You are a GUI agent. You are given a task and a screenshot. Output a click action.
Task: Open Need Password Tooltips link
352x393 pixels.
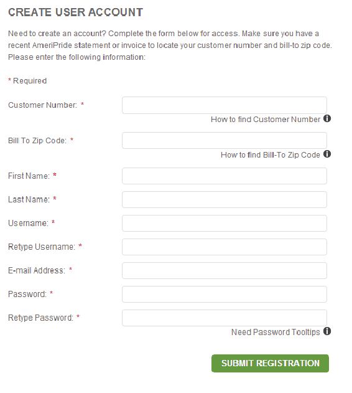[276, 332]
